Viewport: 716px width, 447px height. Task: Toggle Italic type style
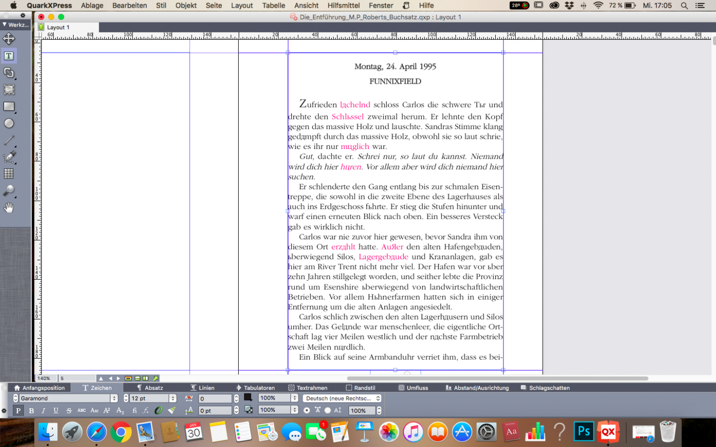tap(43, 410)
